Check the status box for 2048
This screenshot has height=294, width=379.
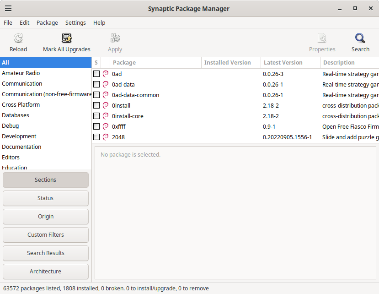(96, 137)
